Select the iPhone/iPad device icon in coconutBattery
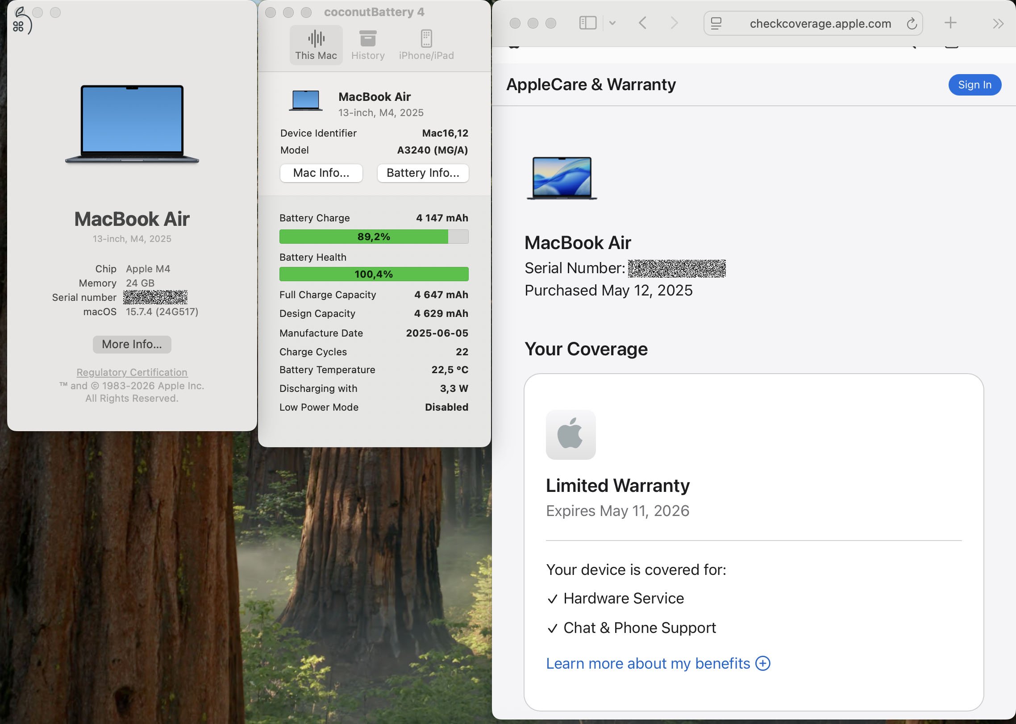 (426, 43)
